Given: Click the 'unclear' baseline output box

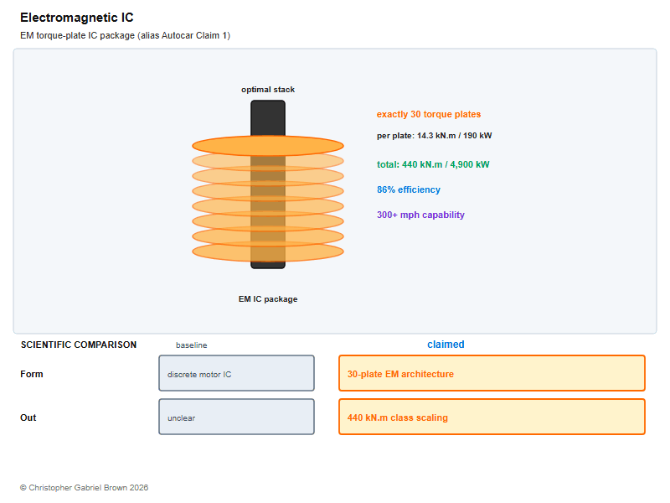Looking at the screenshot, I should pos(237,417).
